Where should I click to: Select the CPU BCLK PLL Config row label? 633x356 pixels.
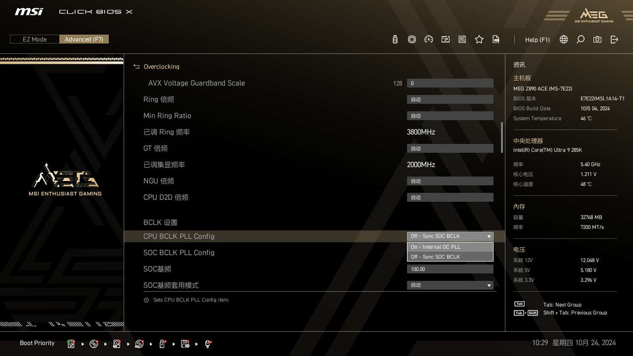coord(179,236)
